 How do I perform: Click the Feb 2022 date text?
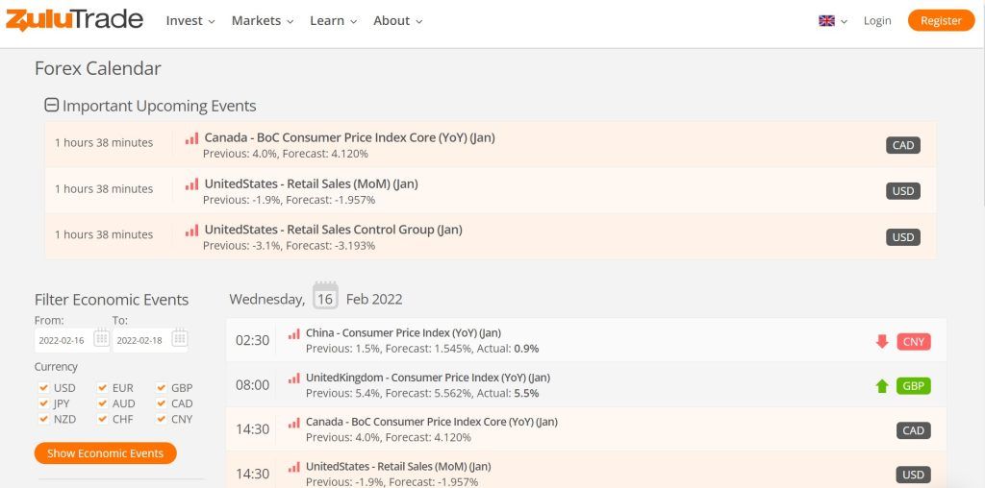(x=374, y=299)
